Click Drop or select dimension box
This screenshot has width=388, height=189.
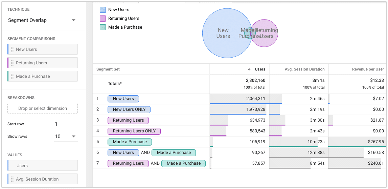tap(43, 108)
